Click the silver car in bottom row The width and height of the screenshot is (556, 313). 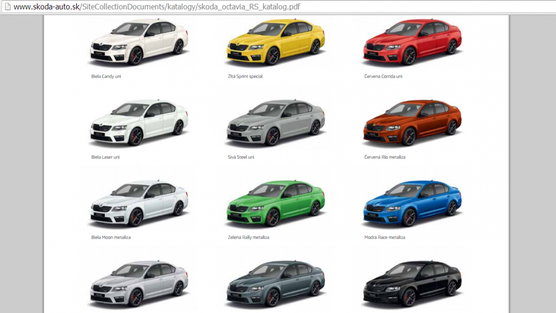[x=139, y=284]
